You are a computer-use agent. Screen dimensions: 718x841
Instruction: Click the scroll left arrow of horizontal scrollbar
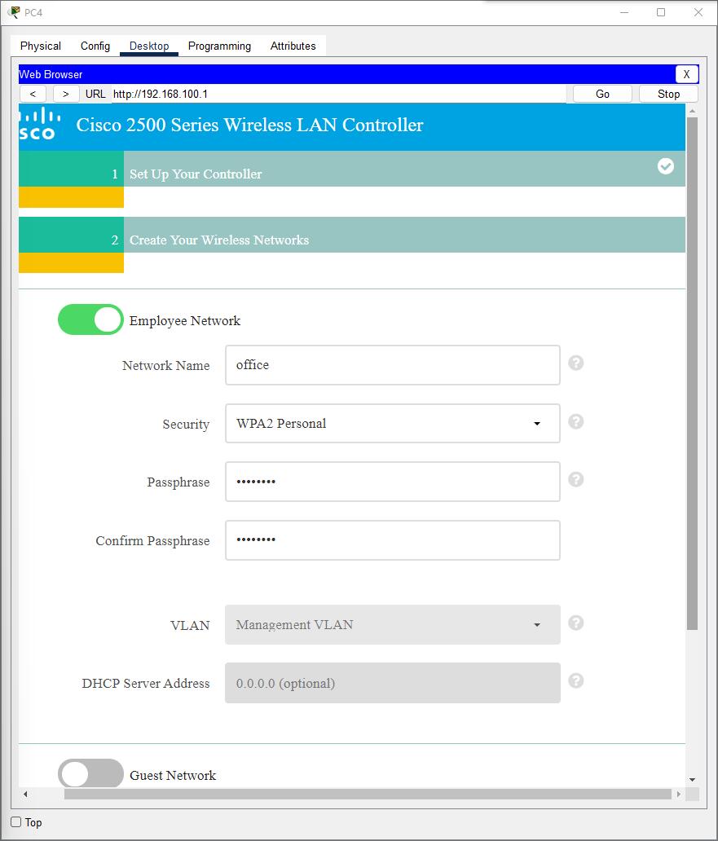tap(25, 794)
